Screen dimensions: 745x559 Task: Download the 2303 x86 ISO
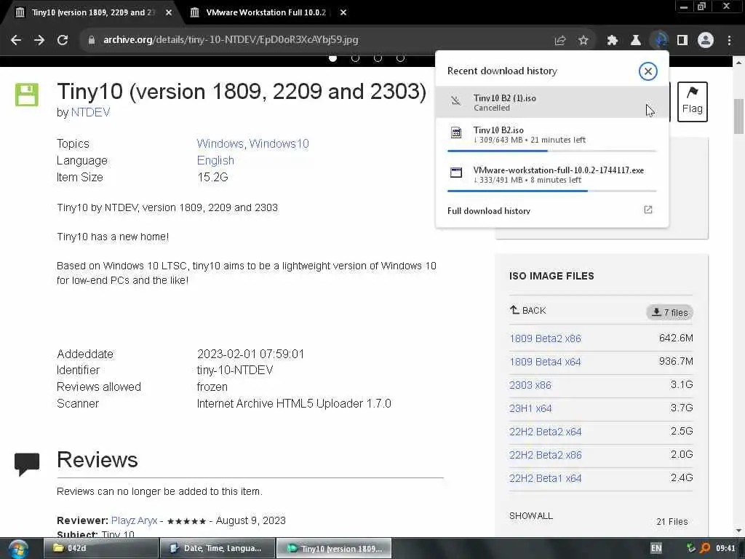(x=530, y=385)
